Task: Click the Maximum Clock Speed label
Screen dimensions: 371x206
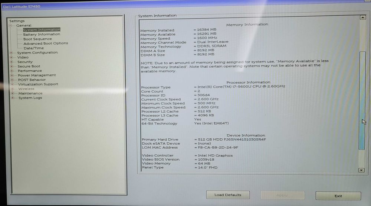Action: [164, 107]
